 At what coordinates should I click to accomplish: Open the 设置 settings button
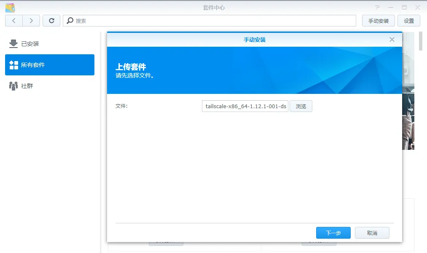pos(409,21)
